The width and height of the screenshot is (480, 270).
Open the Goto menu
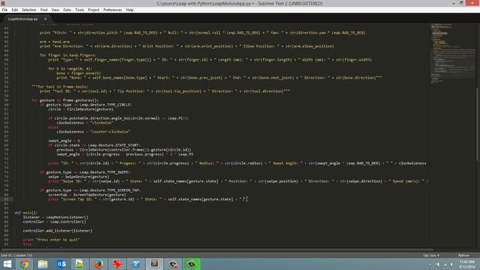point(67,10)
